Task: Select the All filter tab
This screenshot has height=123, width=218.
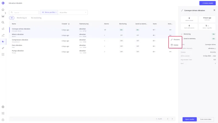Action: pos(12,18)
